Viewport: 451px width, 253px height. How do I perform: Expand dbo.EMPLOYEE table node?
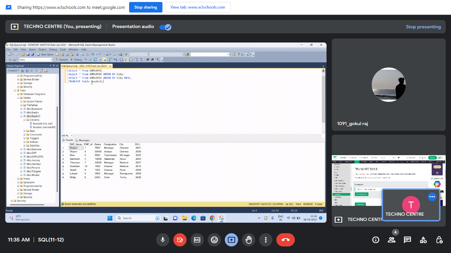pyautogui.click(x=21, y=156)
